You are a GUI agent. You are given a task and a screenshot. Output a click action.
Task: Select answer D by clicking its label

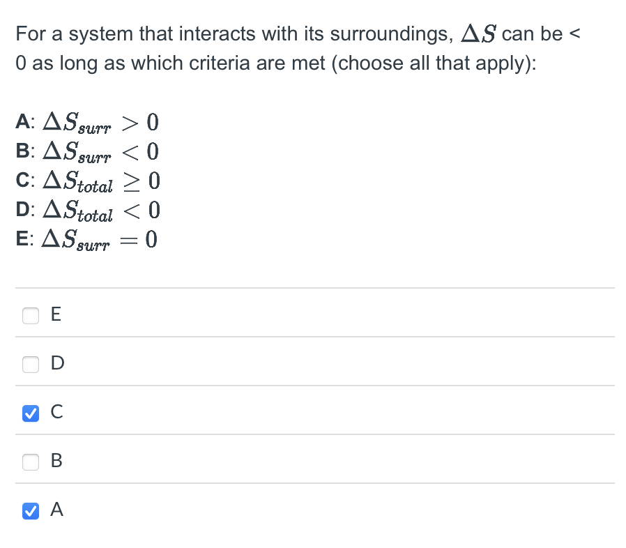(x=55, y=364)
